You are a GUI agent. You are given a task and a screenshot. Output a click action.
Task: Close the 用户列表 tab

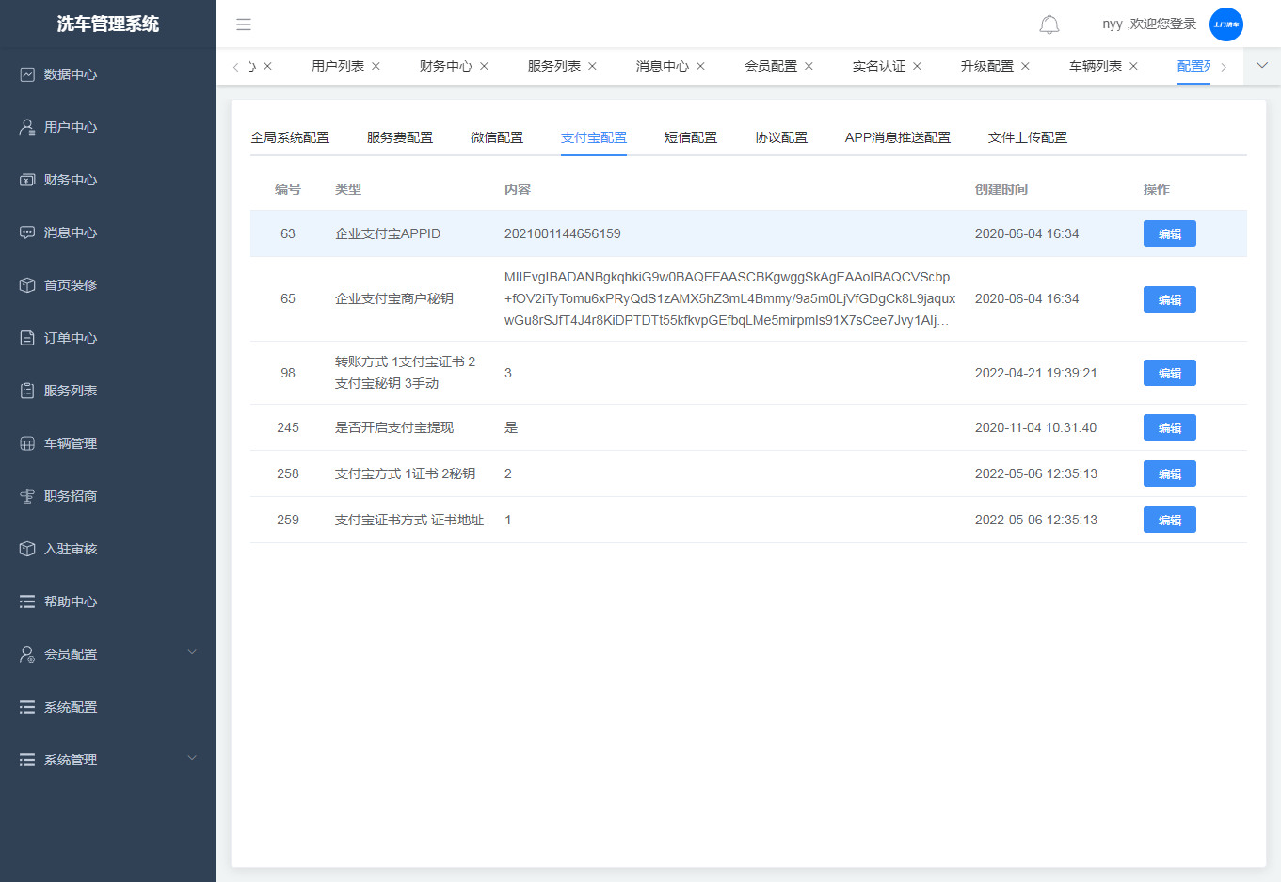point(376,66)
